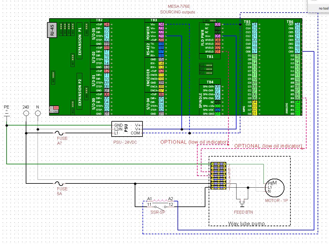Image resolution: width=329 pixels, height=245 pixels.
Task: Select the RJ-45 connector on the board
Action: pyautogui.click(x=52, y=30)
